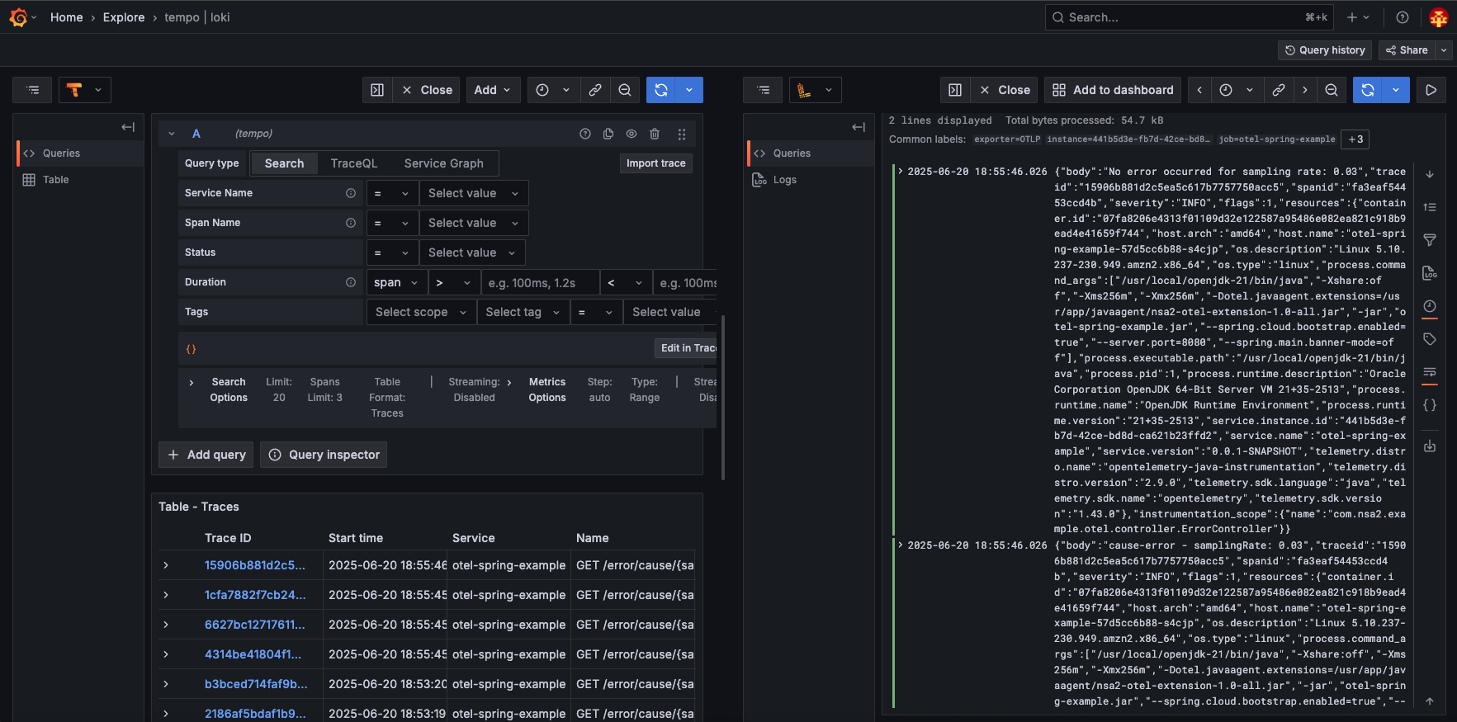Open Span Name operator dropdown
The height and width of the screenshot is (722, 1457).
[x=392, y=223]
